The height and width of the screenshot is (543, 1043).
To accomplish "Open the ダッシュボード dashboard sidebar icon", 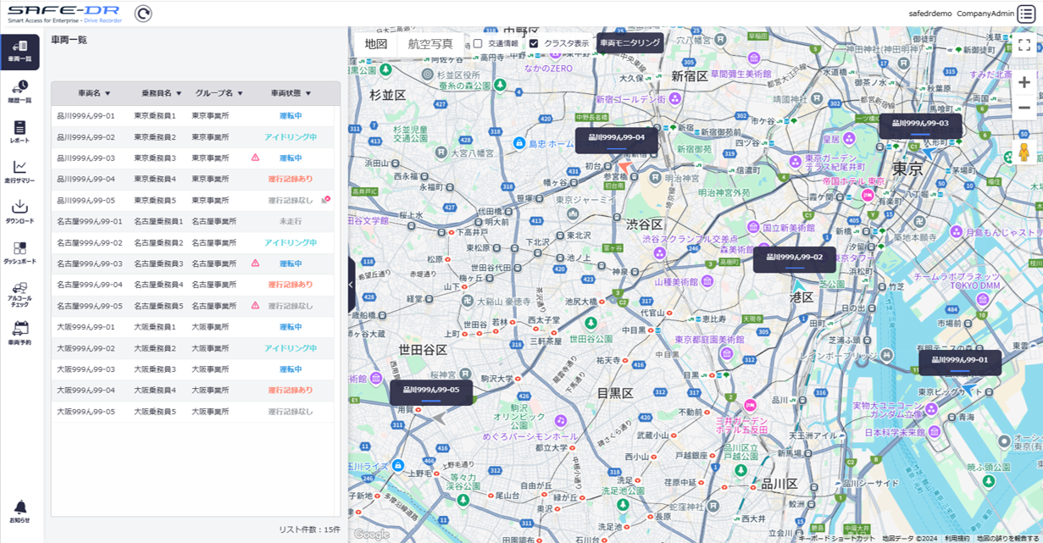I will pos(20,252).
